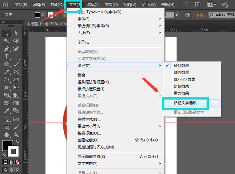The height and width of the screenshot is (174, 235).
Task: Choose 3D 带状效果 option
Action: (192, 79)
